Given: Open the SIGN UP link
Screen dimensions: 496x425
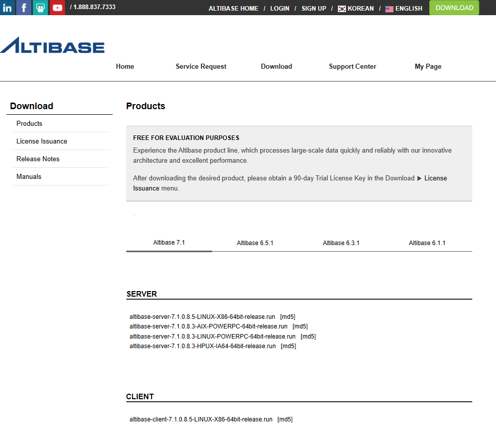Looking at the screenshot, I should tap(314, 9).
